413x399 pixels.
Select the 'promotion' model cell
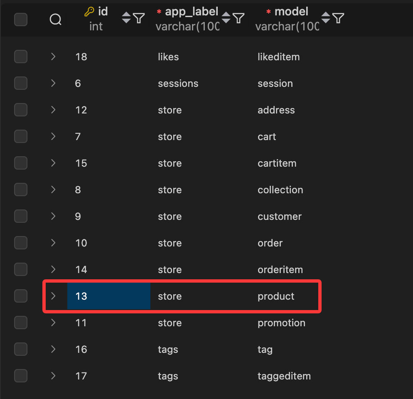(281, 323)
